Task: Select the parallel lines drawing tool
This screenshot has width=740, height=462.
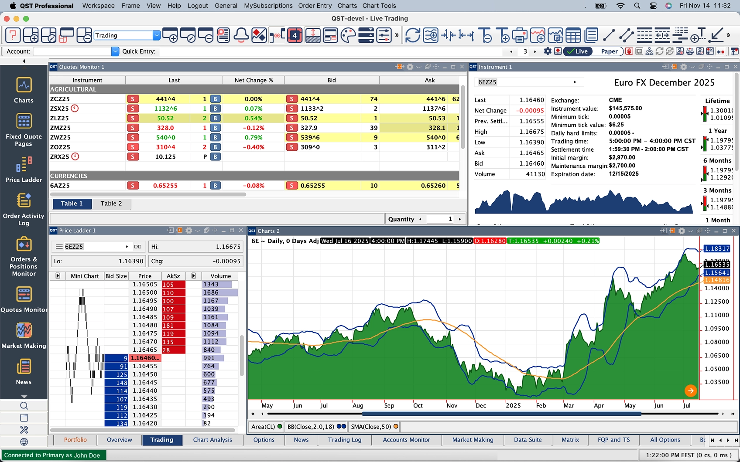Action: [627, 35]
